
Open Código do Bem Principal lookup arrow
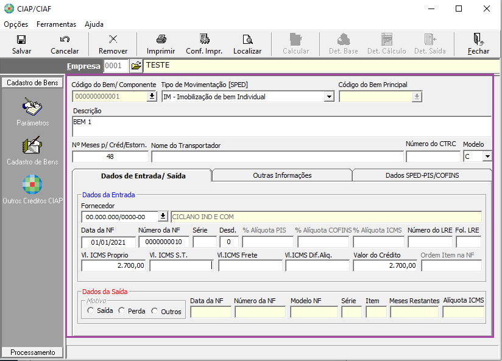click(x=417, y=97)
